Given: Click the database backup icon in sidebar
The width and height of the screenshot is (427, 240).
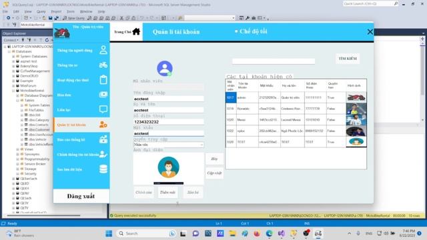Looking at the screenshot, I should point(103,169).
